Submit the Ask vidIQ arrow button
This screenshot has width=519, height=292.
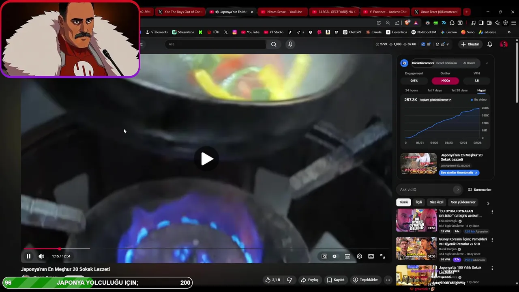[x=458, y=189]
